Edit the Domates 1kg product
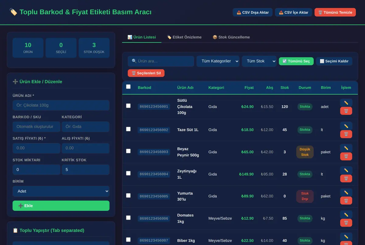The height and width of the screenshot is (245, 365). (x=346, y=215)
